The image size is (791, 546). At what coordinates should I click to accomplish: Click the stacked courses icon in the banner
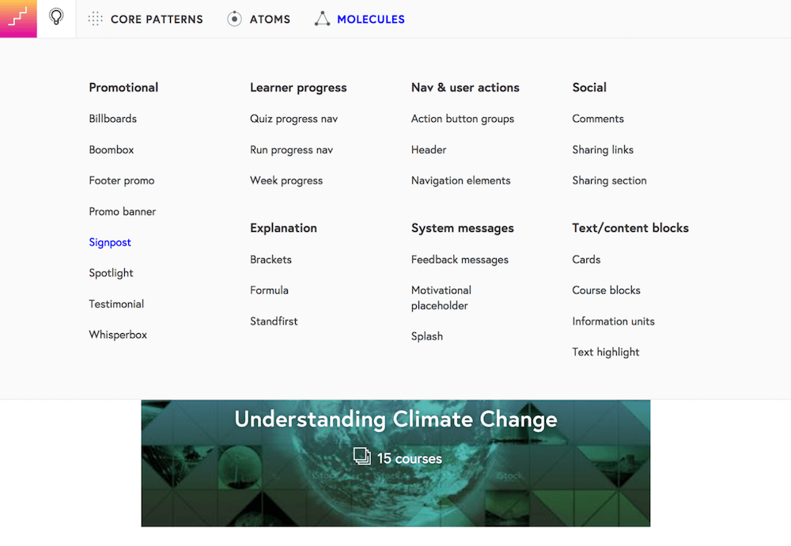361,457
